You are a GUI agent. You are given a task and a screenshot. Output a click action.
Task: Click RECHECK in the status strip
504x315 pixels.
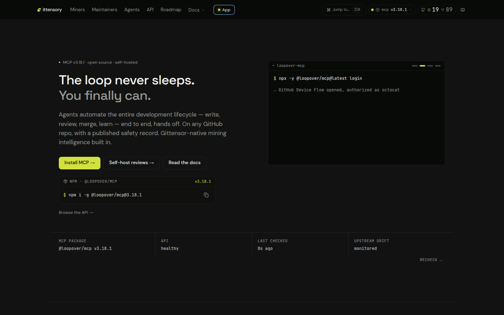pyautogui.click(x=431, y=260)
